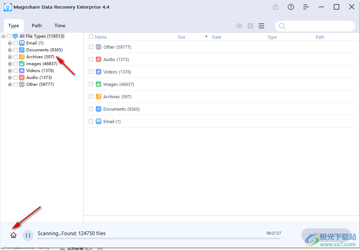Open the title bar menu lines icon
Viewport: 360px width, 250px height.
306,7
